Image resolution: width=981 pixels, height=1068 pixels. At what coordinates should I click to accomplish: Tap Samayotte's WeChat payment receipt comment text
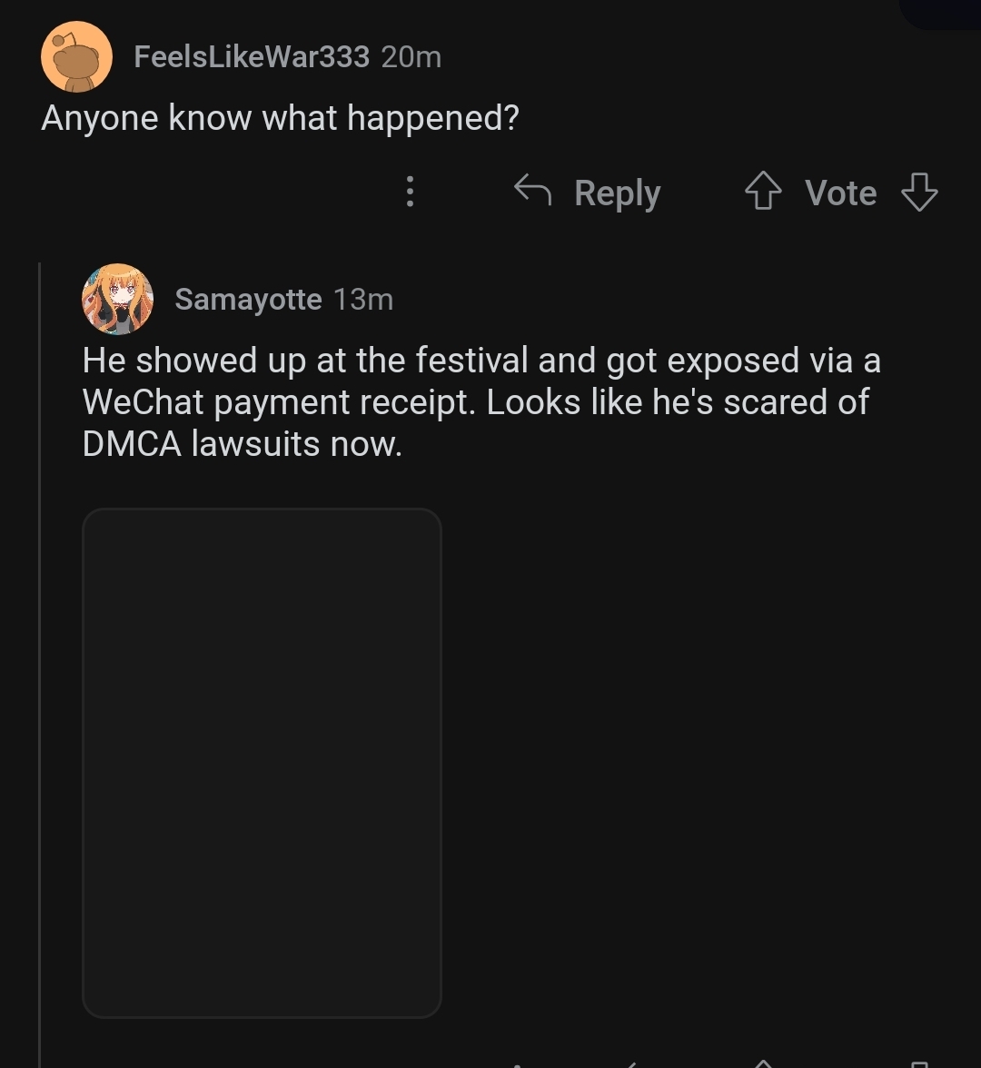pos(481,402)
